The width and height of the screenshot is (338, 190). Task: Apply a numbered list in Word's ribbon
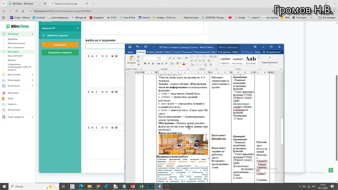coord(198,57)
